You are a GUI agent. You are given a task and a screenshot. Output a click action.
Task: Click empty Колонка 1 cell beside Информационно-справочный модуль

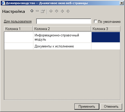pos(19,37)
